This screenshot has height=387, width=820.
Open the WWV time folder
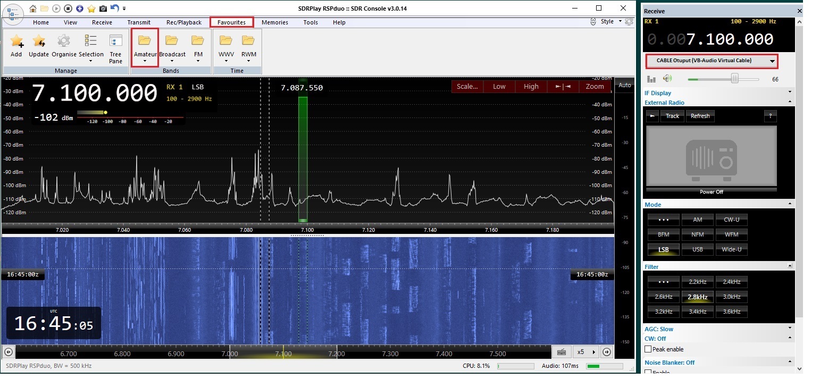click(x=226, y=48)
